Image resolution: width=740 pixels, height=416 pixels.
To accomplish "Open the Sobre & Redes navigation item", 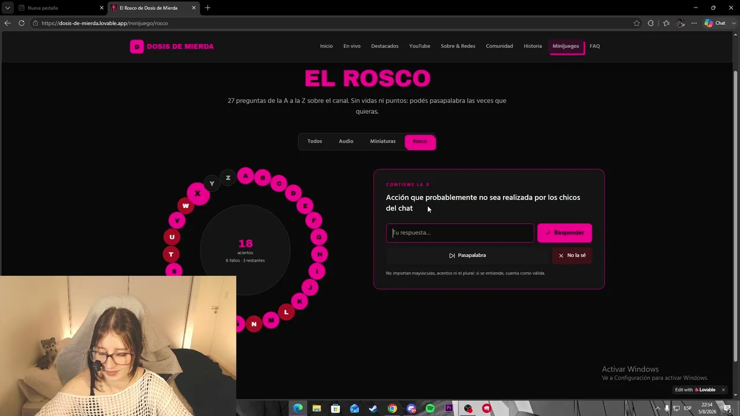I will [458, 46].
